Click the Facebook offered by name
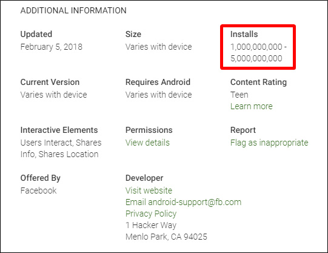Screen dimensions: 328x253 pyautogui.click(x=38, y=191)
